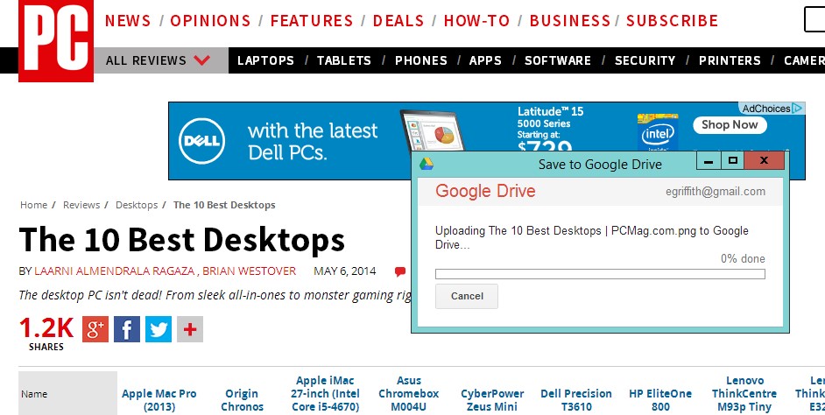The height and width of the screenshot is (415, 825).
Task: Open Apple iMac 27-inch review
Action: coord(325,394)
